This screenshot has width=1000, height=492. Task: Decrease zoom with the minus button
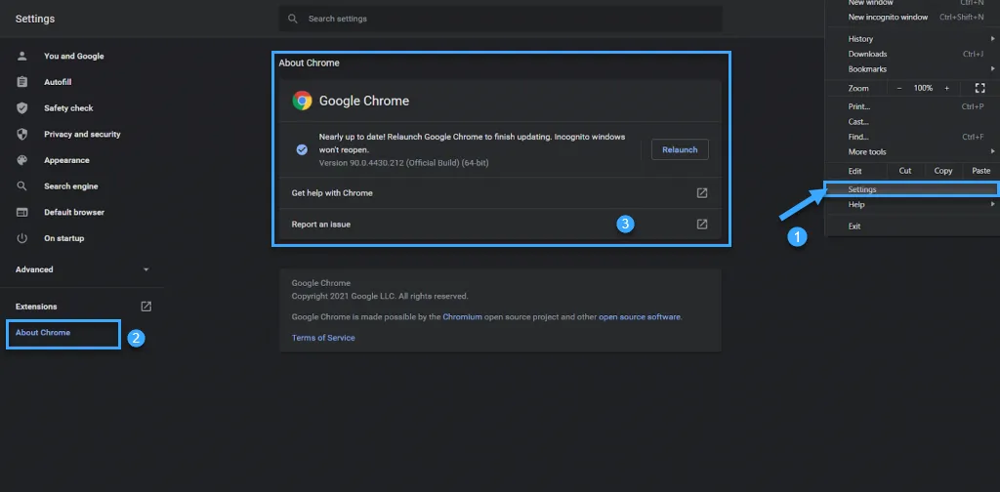[899, 88]
